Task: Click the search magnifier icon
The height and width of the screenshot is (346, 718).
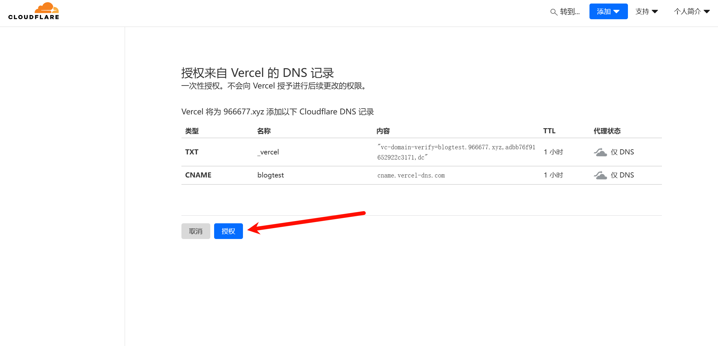Action: [x=554, y=12]
